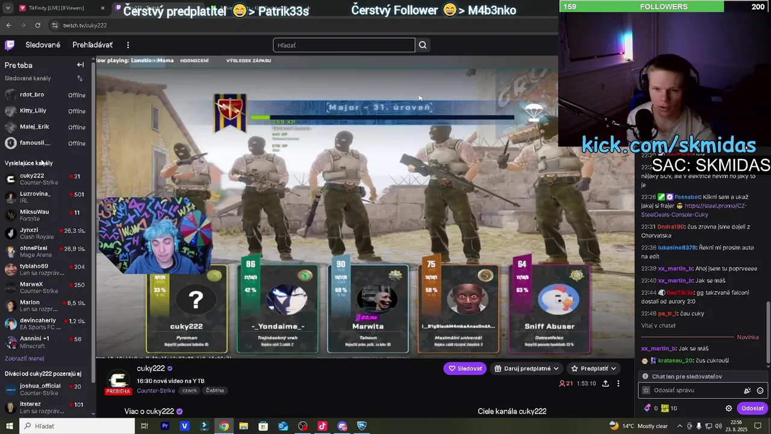This screenshot has width=771, height=434.
Task: Open joshua_official recommended channel
Action: pyautogui.click(x=45, y=389)
